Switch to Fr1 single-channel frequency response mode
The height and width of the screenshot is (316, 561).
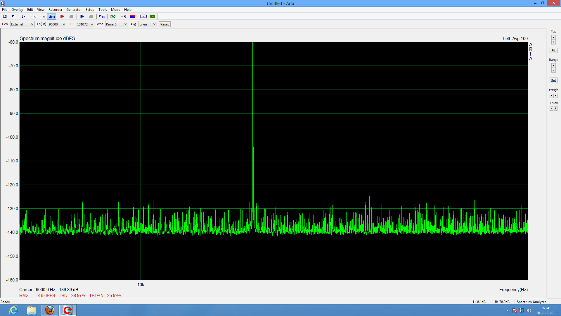point(42,16)
